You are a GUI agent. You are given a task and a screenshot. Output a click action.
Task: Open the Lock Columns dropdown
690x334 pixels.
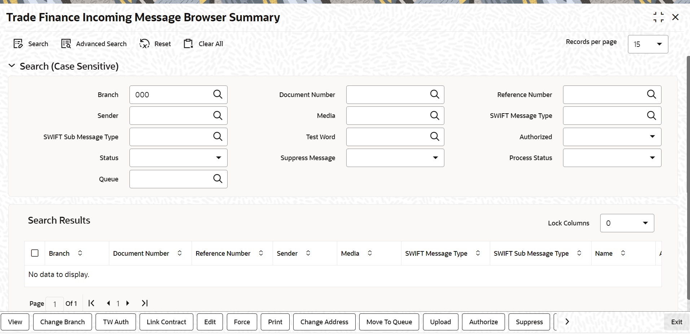(x=627, y=223)
